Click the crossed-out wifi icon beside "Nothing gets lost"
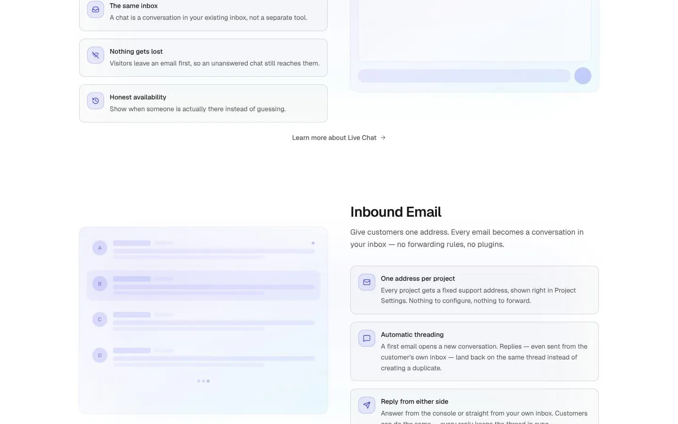The image size is (678, 424). pos(96,55)
